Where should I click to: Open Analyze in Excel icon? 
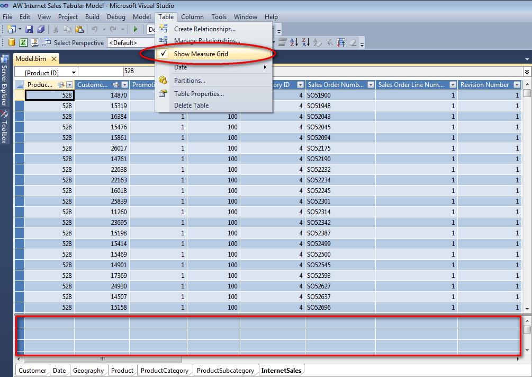[23, 42]
